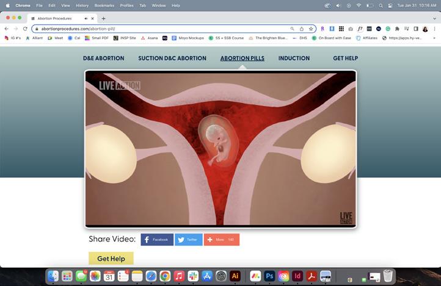Viewport: 441px width, 286px height.
Task: Open the share icon in address bar
Action: (302, 29)
